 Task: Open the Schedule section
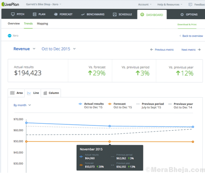(122, 14)
